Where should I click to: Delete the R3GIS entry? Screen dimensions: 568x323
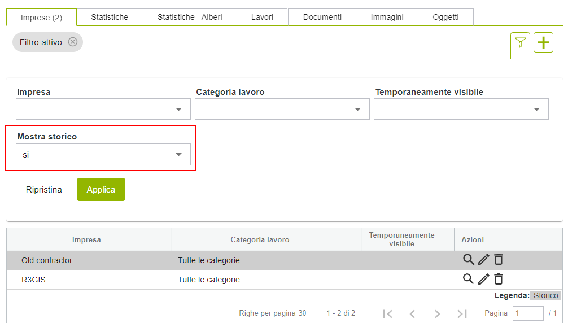coord(499,279)
